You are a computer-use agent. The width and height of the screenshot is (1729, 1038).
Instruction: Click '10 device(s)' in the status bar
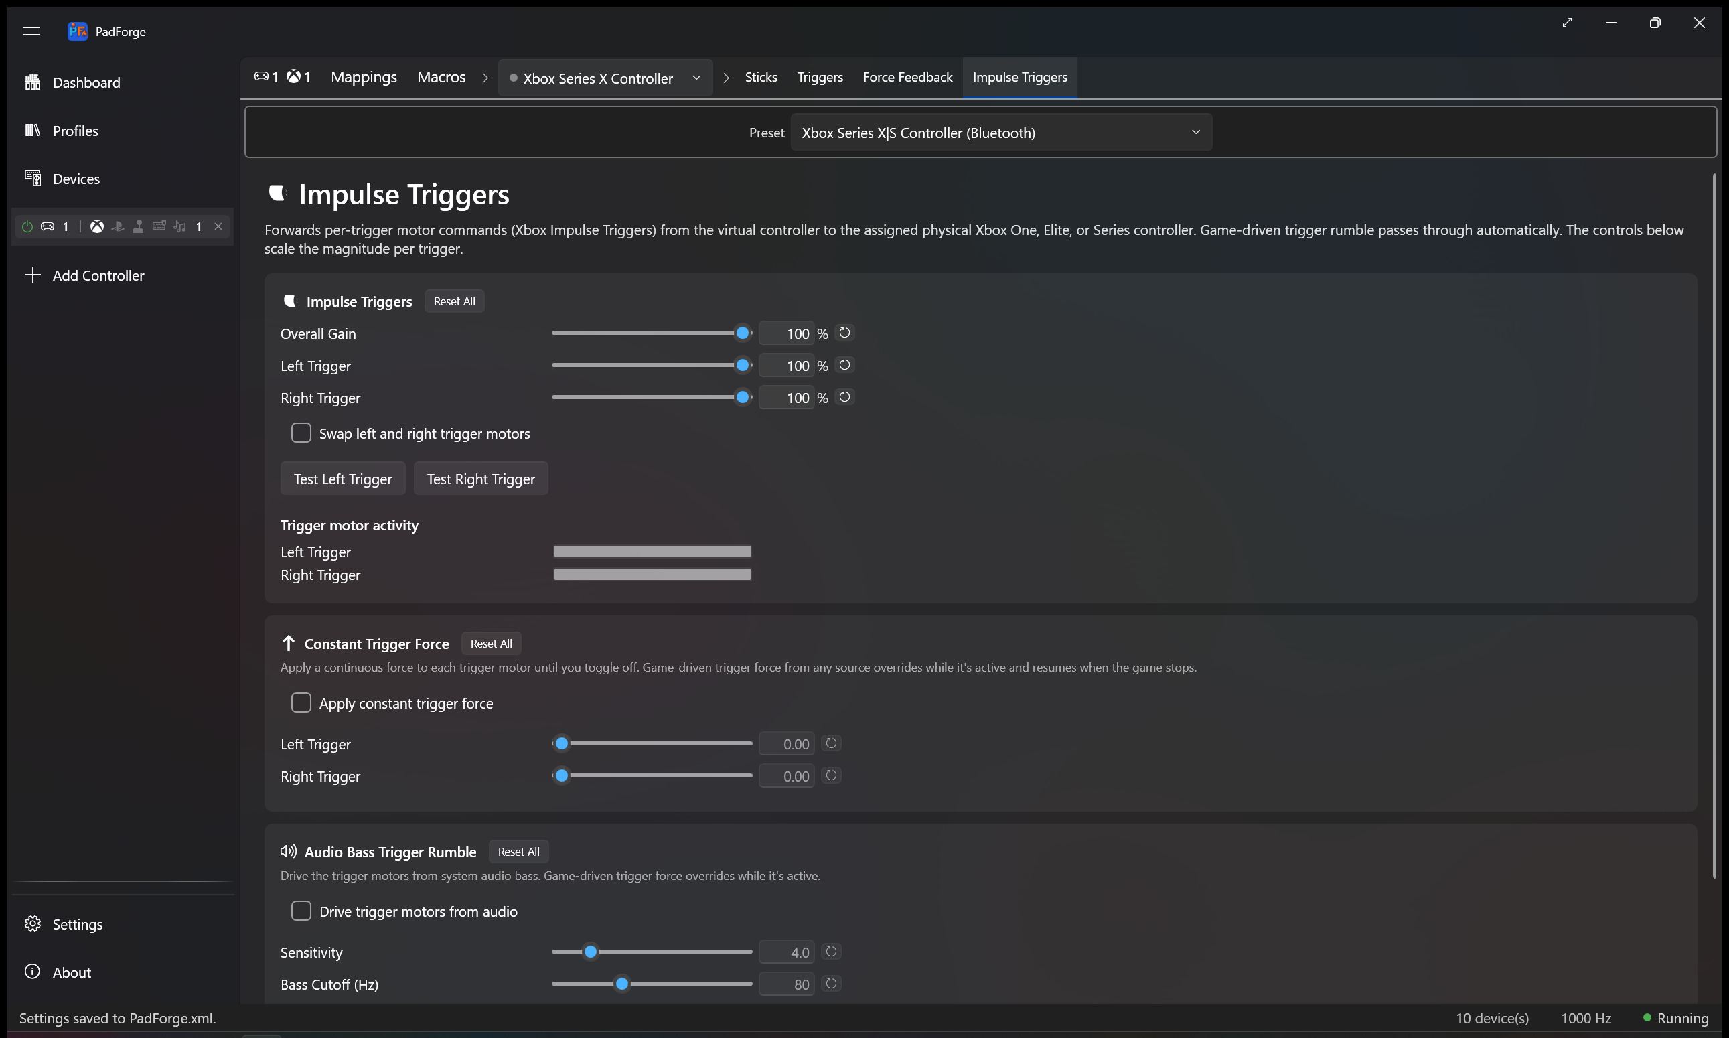(x=1492, y=1019)
